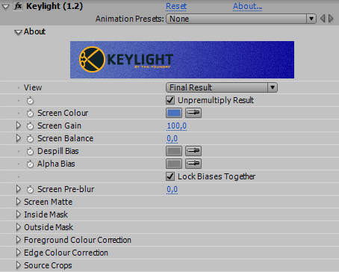Click stopwatch next to Unpremultiply Result
339x272 pixels.
coord(30,101)
